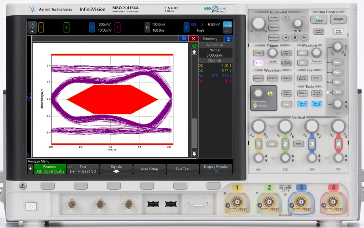Screen dimensions: 364x228
Task: Open the Features USB Signal Quality softkey
Action: point(50,169)
